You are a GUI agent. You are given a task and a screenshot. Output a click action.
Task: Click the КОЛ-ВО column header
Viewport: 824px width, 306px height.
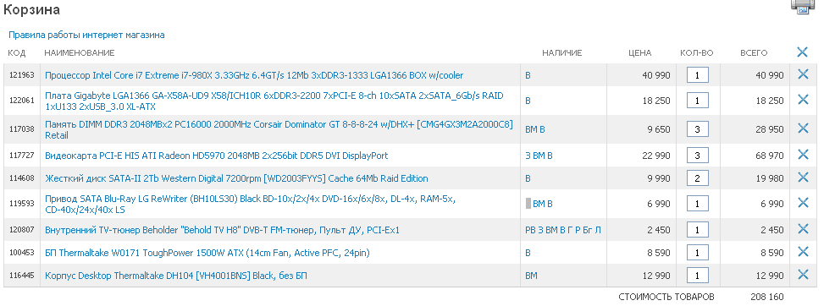pos(696,53)
